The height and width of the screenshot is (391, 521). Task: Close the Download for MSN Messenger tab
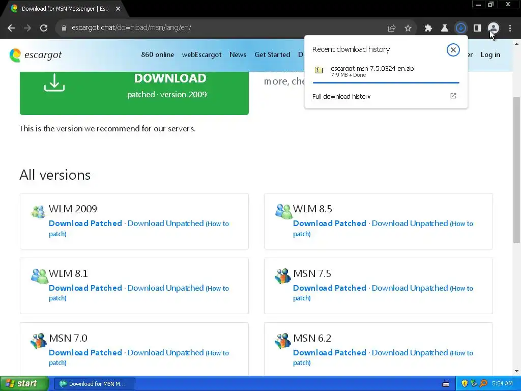[x=118, y=9]
